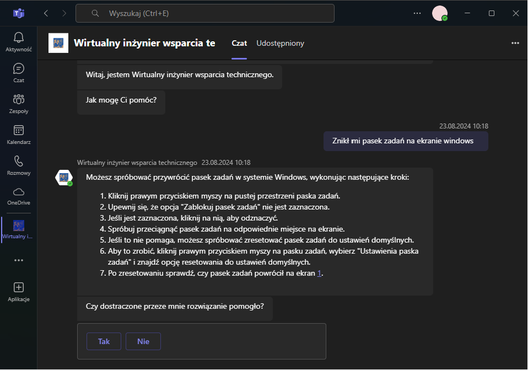
Task: Open chat header more options menu
Action: click(x=515, y=43)
